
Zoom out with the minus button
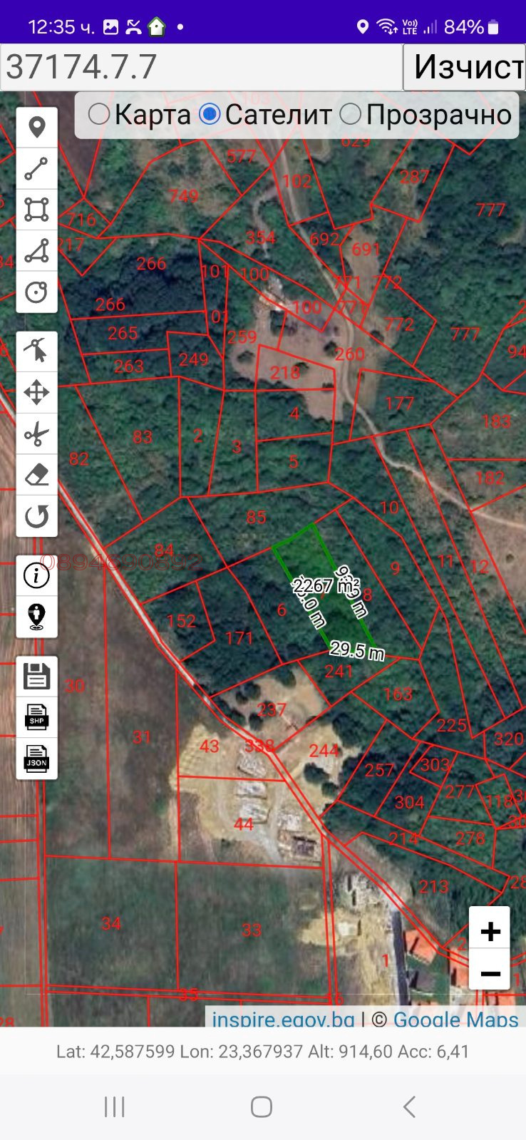490,972
